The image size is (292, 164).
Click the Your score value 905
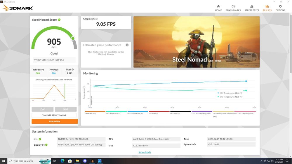tap(38, 73)
